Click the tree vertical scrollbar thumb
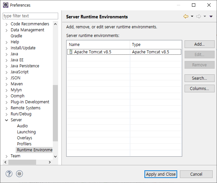The width and height of the screenshot is (217, 183). click(56, 113)
